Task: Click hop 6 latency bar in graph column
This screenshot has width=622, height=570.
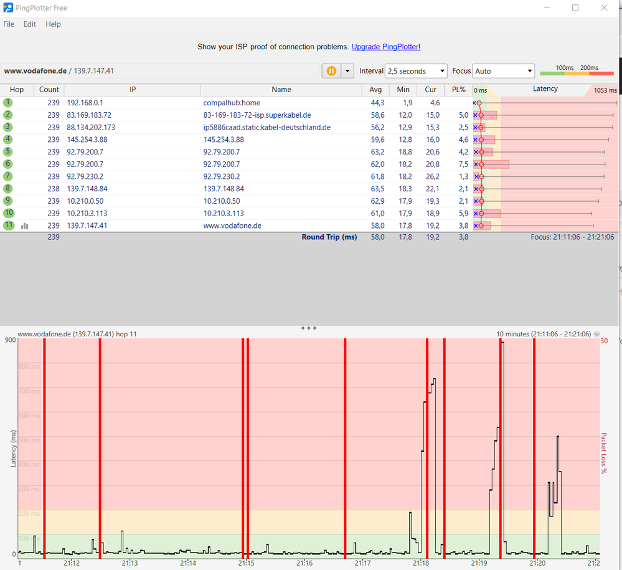Action: 491,164
